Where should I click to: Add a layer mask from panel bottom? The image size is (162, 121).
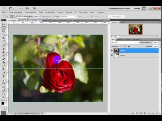pyautogui.click(x=141, y=113)
